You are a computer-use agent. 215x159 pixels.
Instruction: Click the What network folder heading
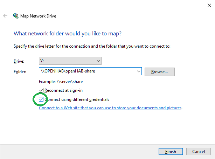(x=67, y=34)
